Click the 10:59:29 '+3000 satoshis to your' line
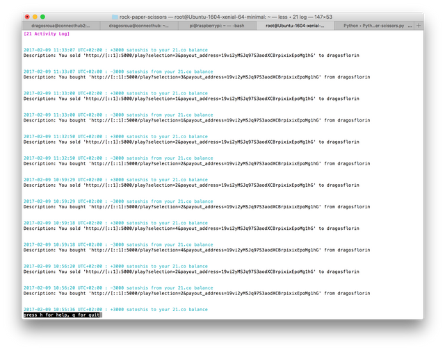 click(115, 180)
